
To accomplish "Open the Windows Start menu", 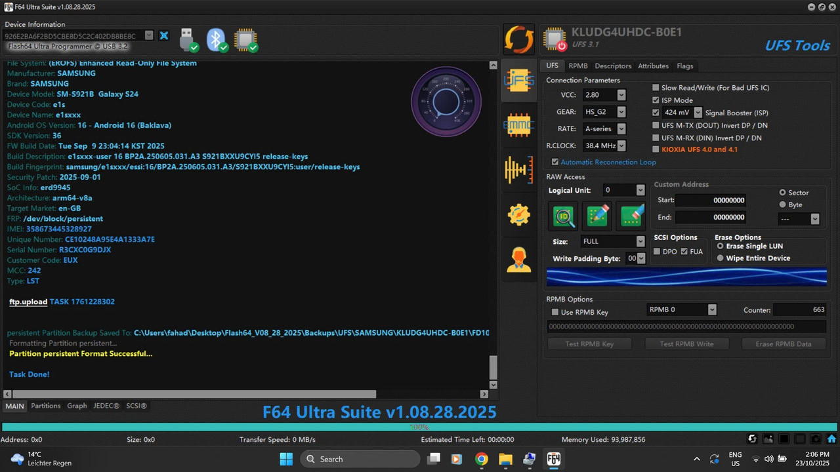I will tap(286, 459).
